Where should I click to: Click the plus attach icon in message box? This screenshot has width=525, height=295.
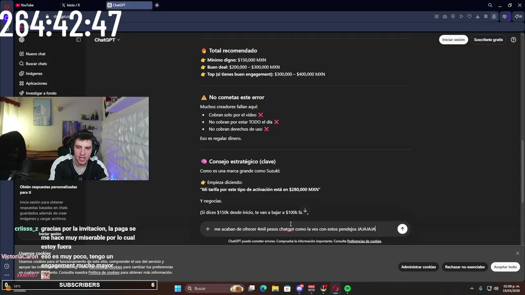point(208,229)
